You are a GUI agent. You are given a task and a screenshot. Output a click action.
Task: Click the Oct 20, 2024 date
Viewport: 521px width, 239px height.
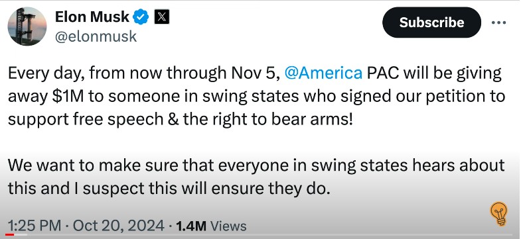[x=118, y=226]
